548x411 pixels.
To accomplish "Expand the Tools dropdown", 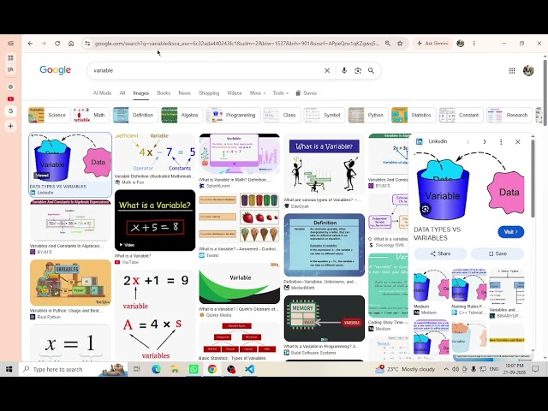I will coord(280,93).
